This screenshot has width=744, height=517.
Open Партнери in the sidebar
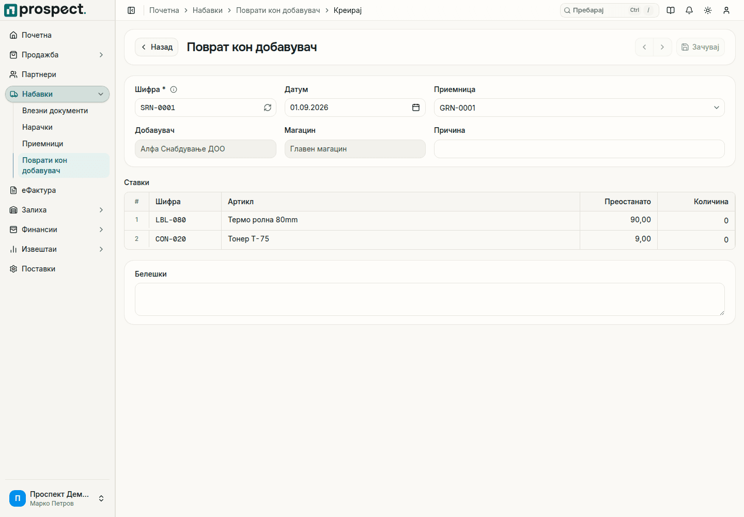coord(57,74)
